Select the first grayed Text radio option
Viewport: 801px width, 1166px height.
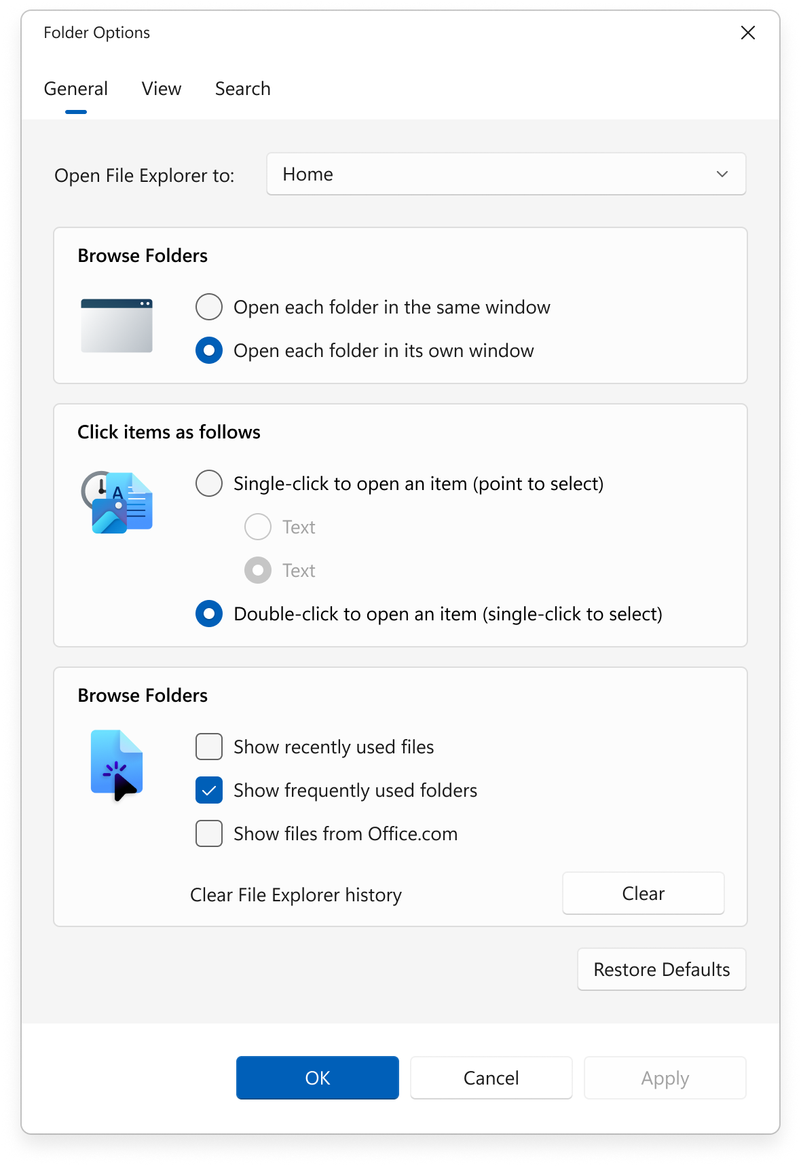[257, 527]
